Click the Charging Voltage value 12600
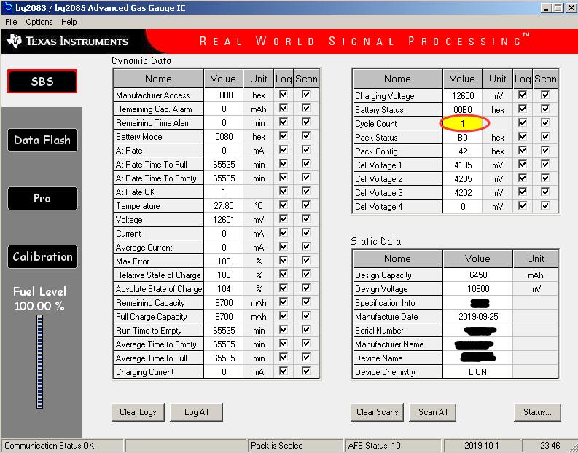The image size is (578, 453). [463, 96]
